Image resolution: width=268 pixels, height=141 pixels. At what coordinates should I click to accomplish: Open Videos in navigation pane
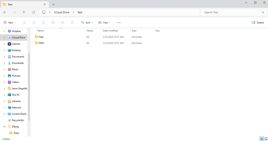(13, 82)
